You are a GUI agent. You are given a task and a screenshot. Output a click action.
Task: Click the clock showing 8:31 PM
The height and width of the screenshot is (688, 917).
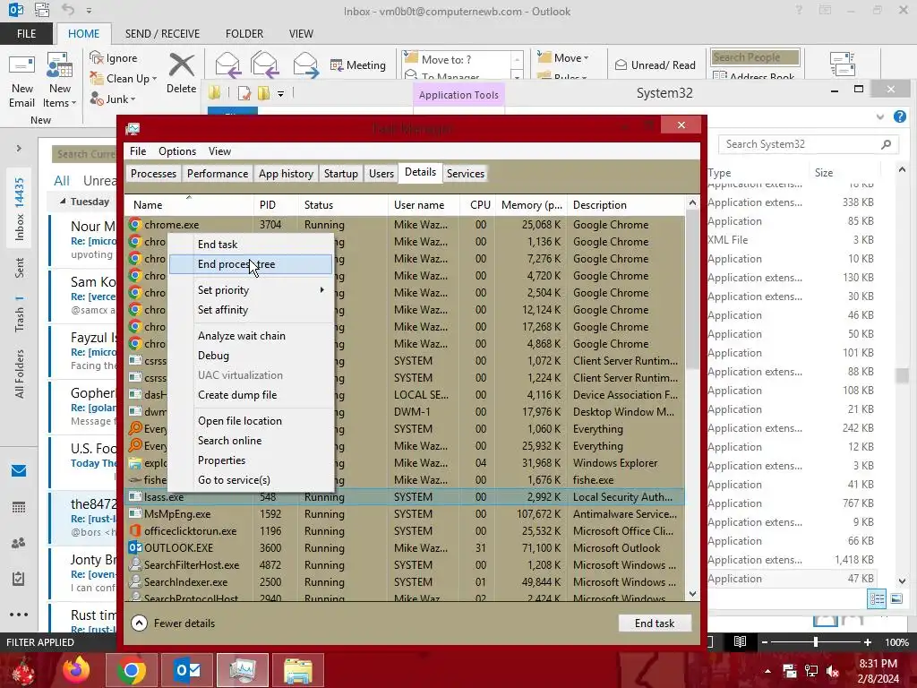click(x=878, y=664)
